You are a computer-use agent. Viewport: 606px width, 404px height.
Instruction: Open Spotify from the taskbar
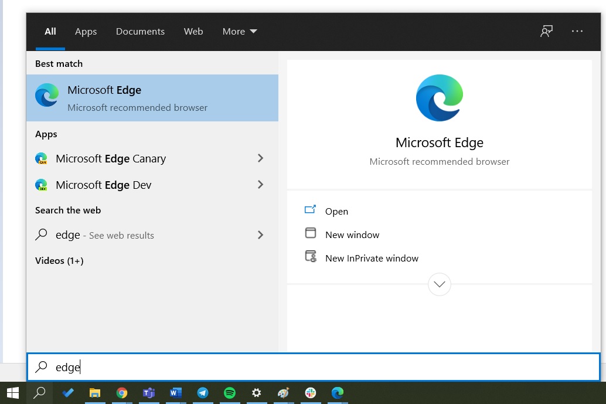coord(230,393)
